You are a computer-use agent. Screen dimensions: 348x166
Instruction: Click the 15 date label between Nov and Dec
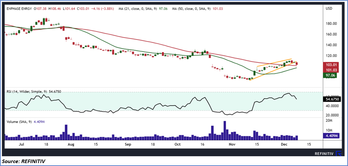point(257,144)
